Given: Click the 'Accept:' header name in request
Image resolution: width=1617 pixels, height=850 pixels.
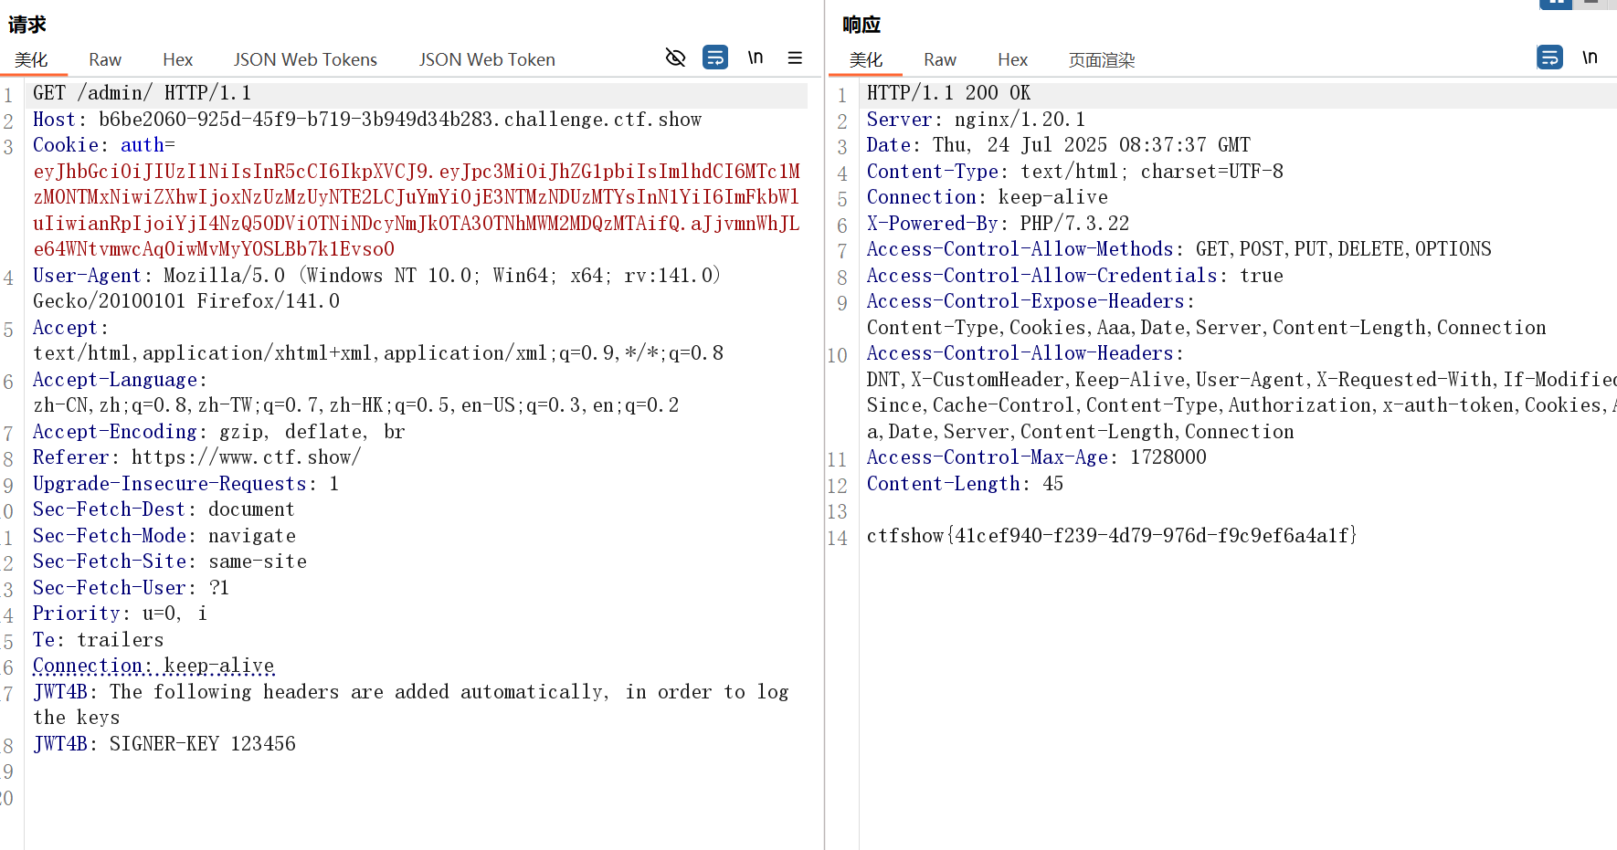Looking at the screenshot, I should pyautogui.click(x=70, y=328).
